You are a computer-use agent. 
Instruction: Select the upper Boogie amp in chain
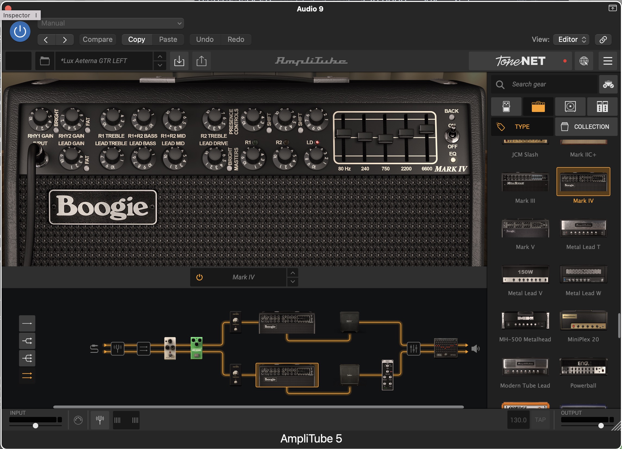(287, 322)
